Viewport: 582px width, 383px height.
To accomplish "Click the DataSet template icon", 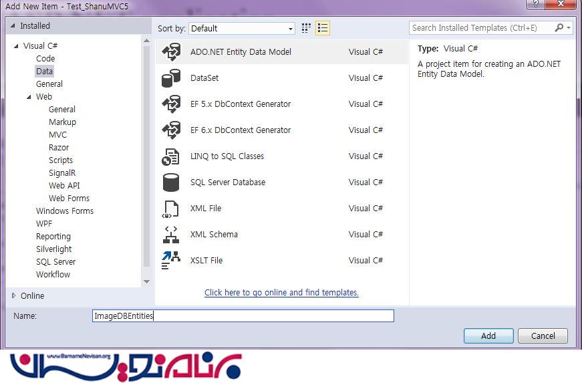I will click(171, 78).
